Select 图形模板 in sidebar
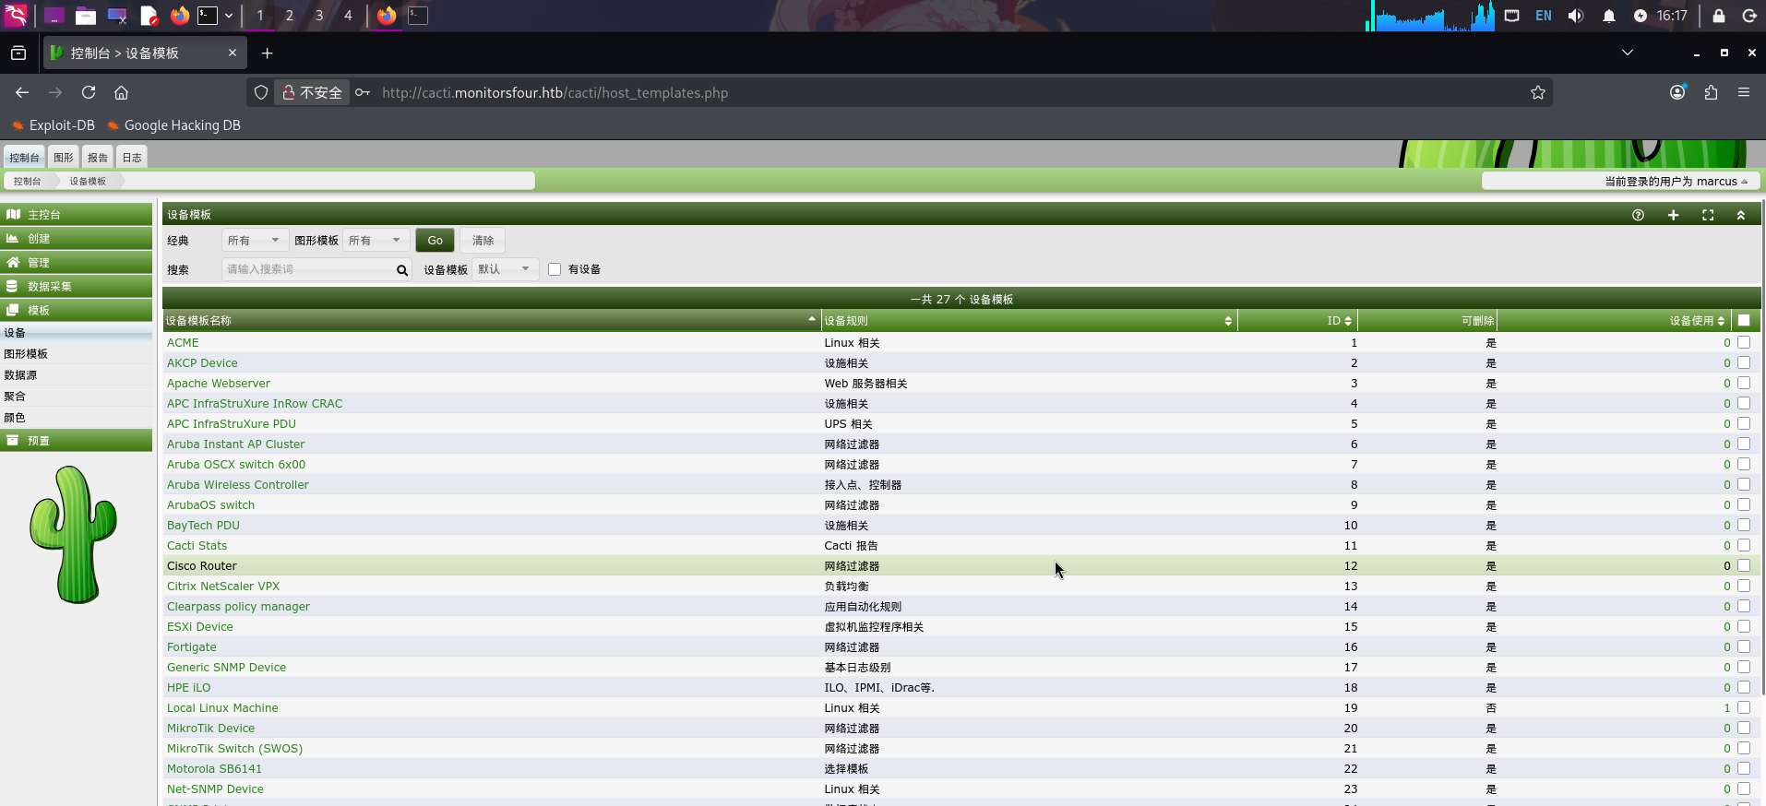1766x806 pixels. click(26, 354)
